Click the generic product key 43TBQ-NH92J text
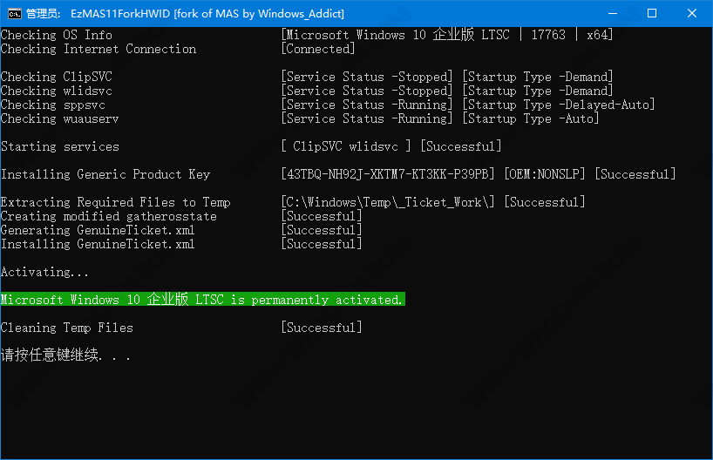Screen dimensions: 713x460 click(388, 174)
